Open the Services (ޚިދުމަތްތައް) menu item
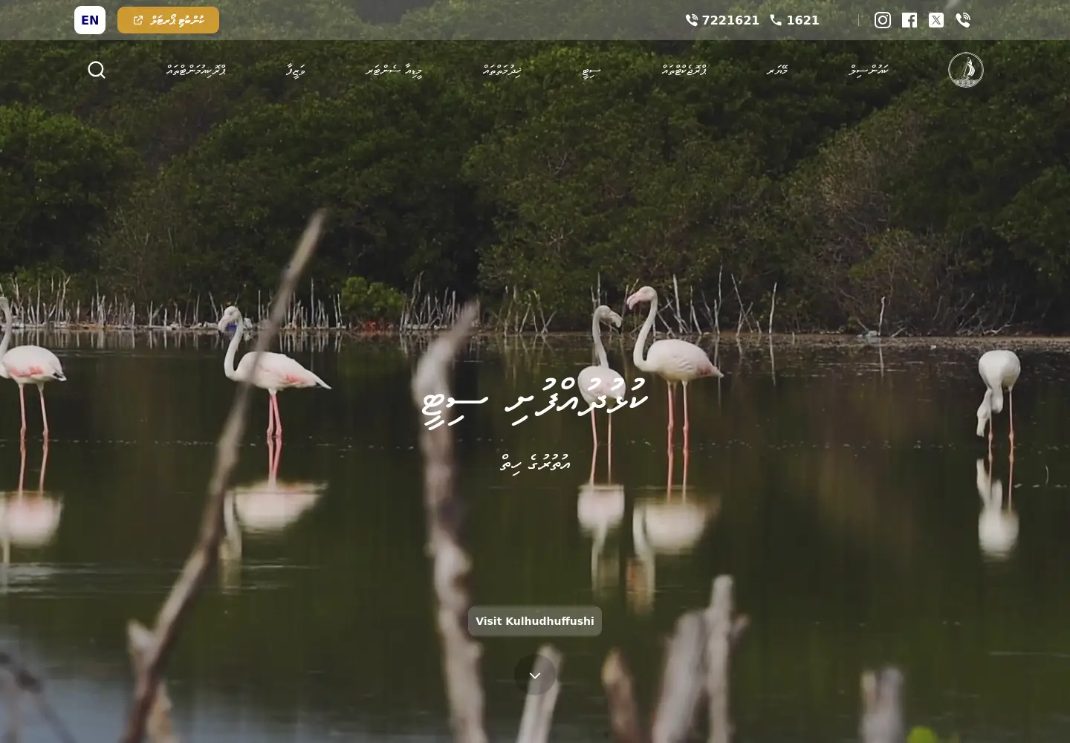Viewport: 1070px width, 743px height. coord(502,70)
